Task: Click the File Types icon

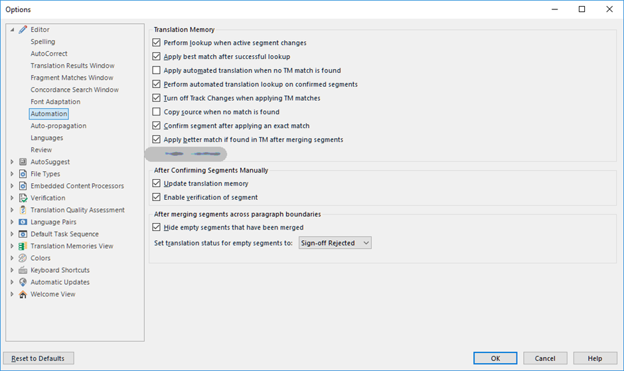Action: point(23,174)
